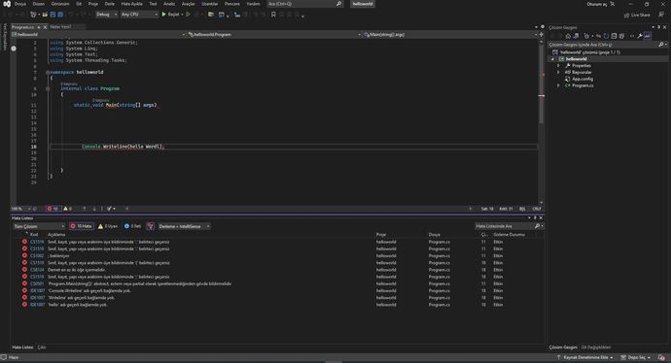Switch to the Hata Listesi bottom tab
This screenshot has height=363, width=671.
pos(22,347)
